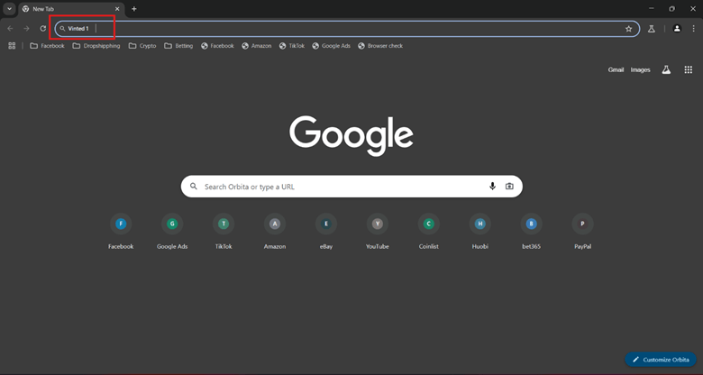Open the bet365 shortcut tile
Image resolution: width=703 pixels, height=375 pixels.
tap(531, 231)
